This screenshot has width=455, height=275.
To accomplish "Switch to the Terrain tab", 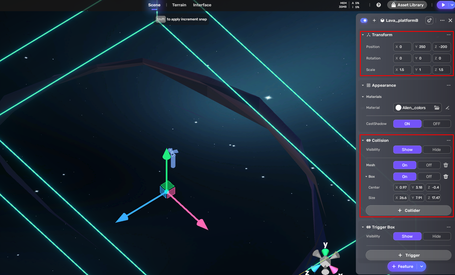I will (x=179, y=5).
